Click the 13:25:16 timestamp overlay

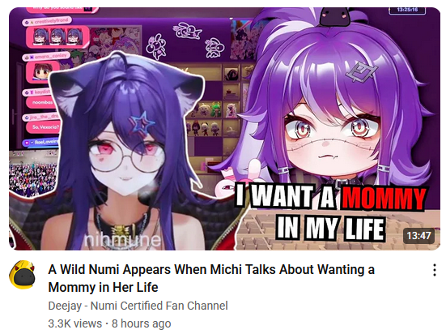click(x=407, y=10)
